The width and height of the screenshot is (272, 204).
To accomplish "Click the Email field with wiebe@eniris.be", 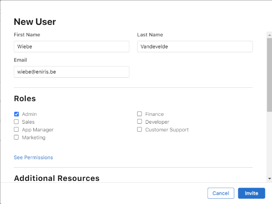I will pos(71,72).
